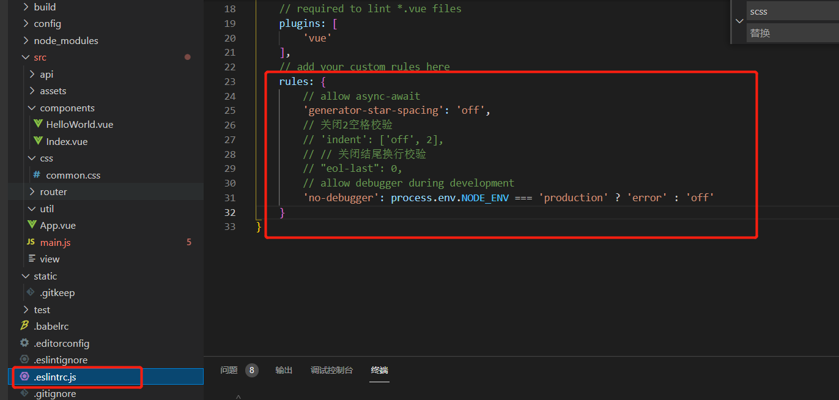Select the 终端 tab
The height and width of the screenshot is (400, 839).
coord(379,369)
